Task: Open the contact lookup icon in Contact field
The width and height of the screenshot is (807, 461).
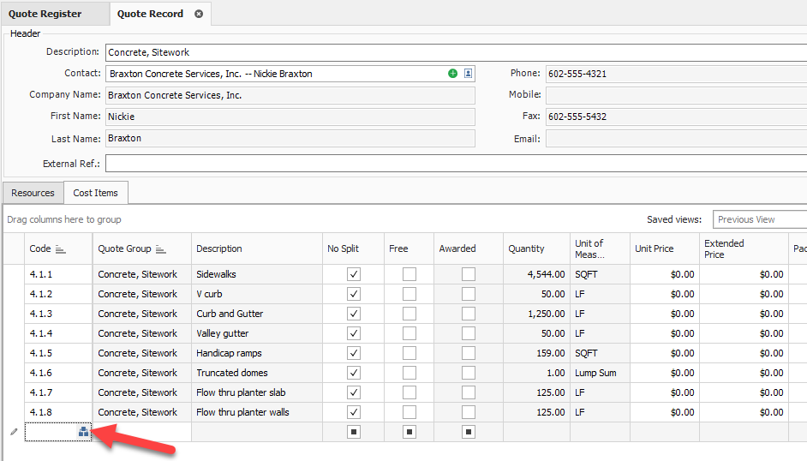Action: tap(468, 74)
